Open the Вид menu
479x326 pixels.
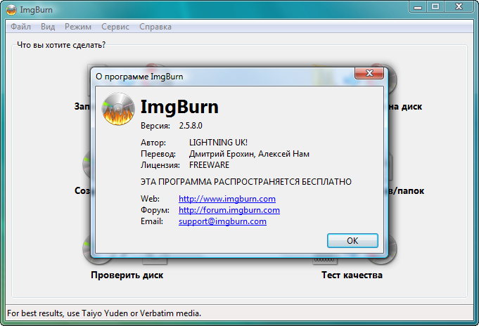click(x=48, y=27)
